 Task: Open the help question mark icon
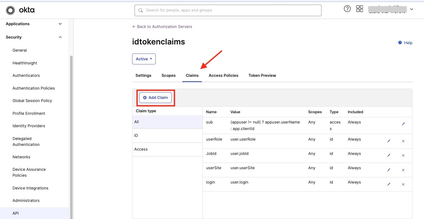(347, 9)
